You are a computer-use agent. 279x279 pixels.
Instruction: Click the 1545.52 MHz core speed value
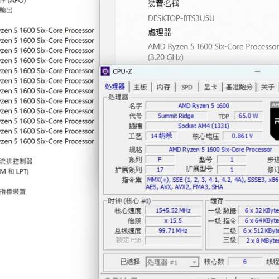(173, 210)
